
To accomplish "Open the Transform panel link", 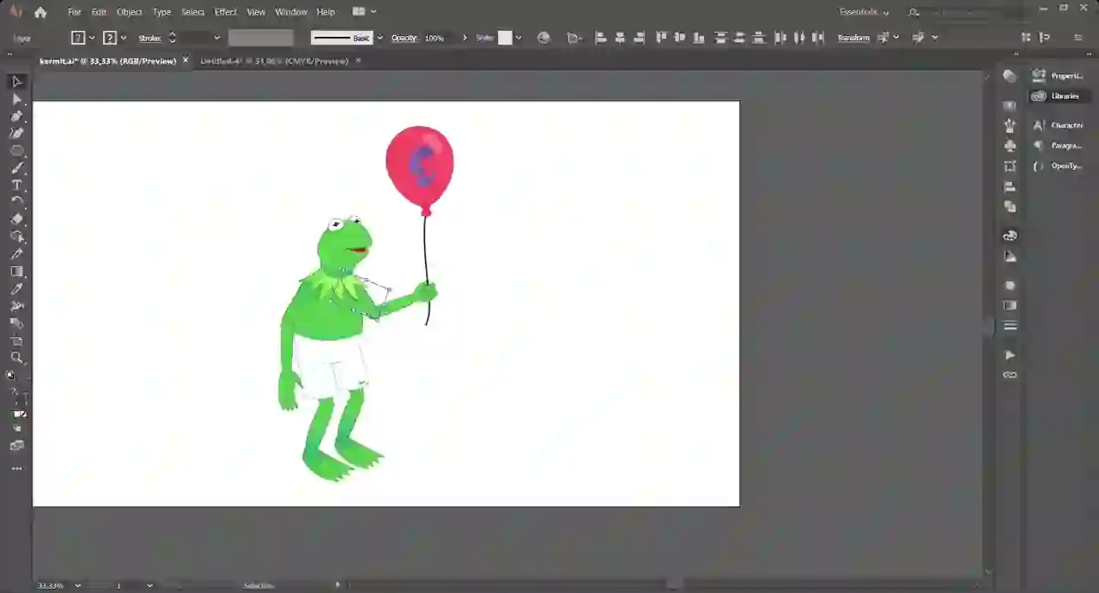I will (x=853, y=38).
